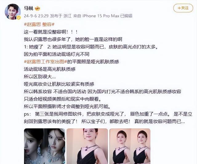This screenshot has width=197, height=164.
Task: Click the post timestamp 24-9-6 23:29
Action: (x=36, y=16)
